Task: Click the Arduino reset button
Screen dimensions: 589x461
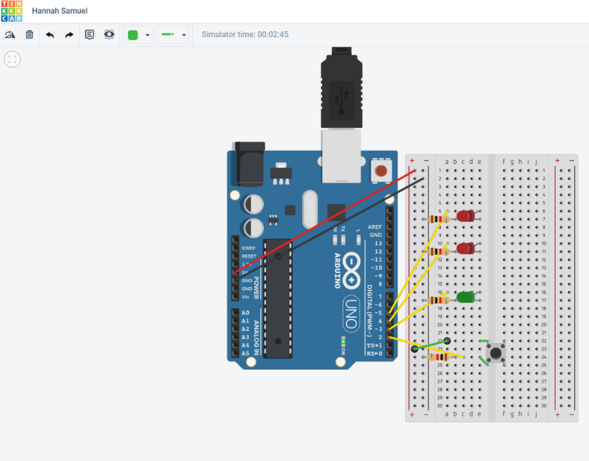Action: [381, 171]
